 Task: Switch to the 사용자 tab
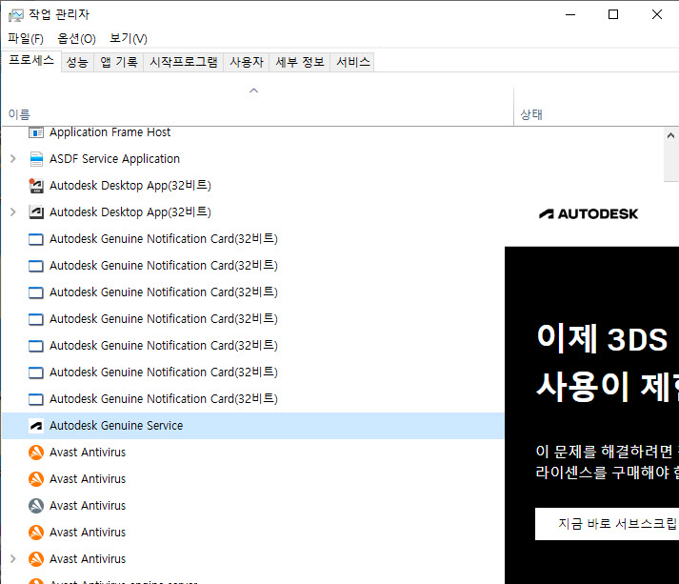click(x=247, y=62)
